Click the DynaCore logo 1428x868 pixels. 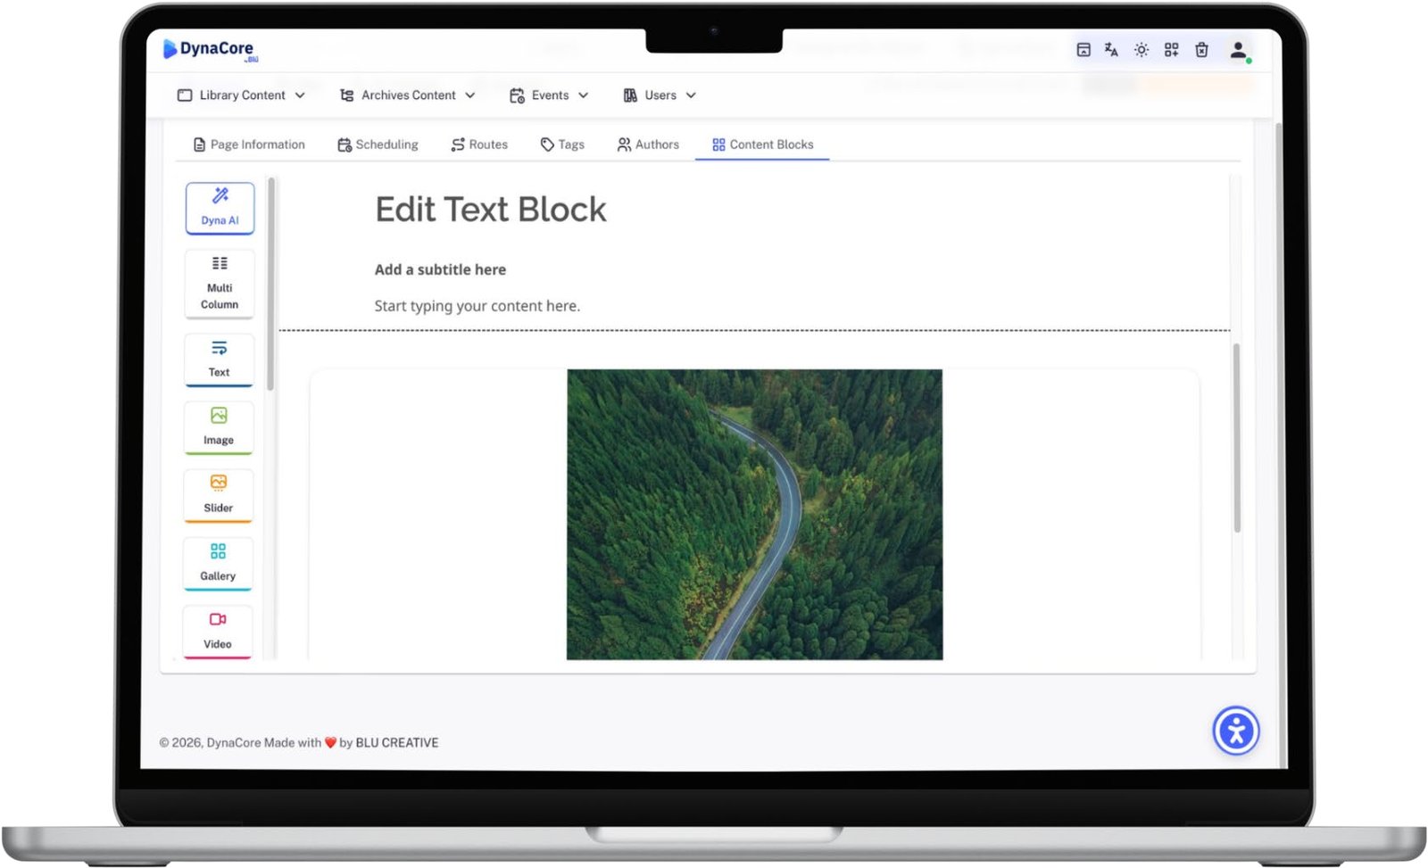click(x=209, y=49)
